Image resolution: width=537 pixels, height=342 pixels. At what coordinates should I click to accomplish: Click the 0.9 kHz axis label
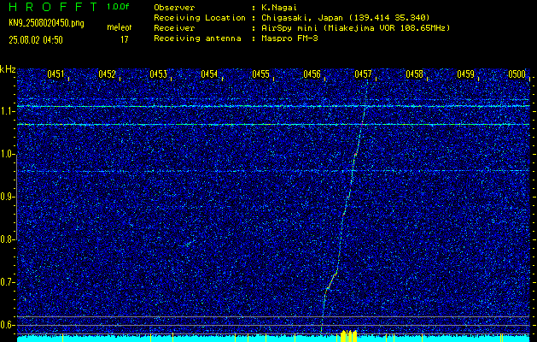click(7, 197)
